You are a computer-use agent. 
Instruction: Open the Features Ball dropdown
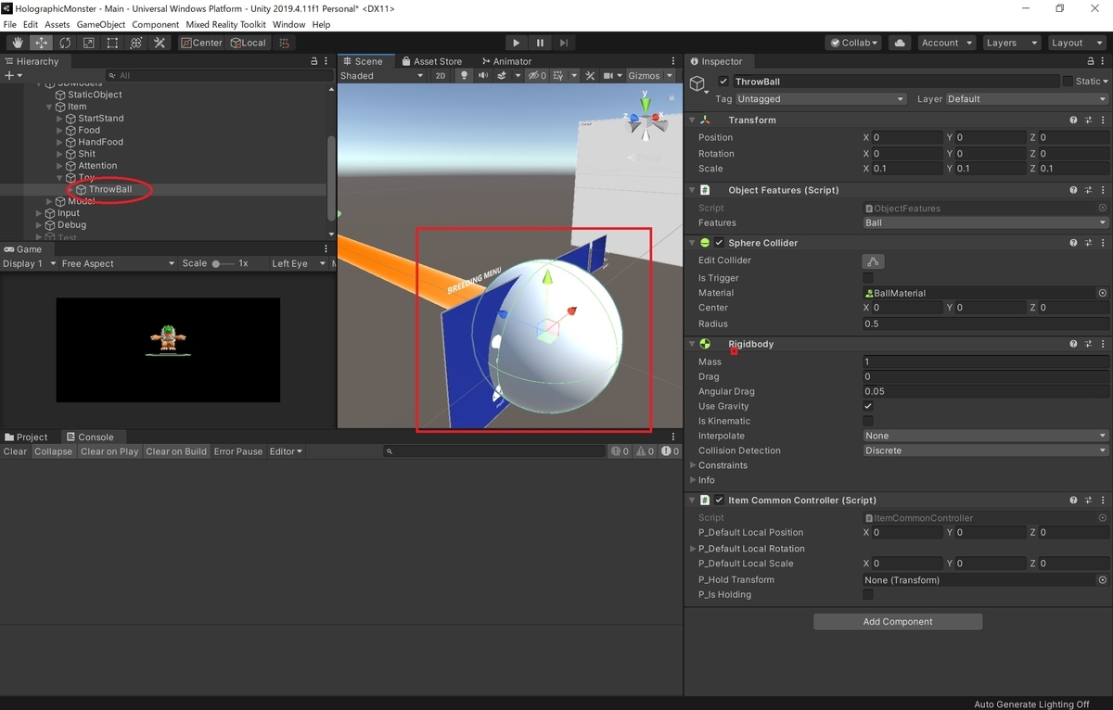tap(985, 223)
